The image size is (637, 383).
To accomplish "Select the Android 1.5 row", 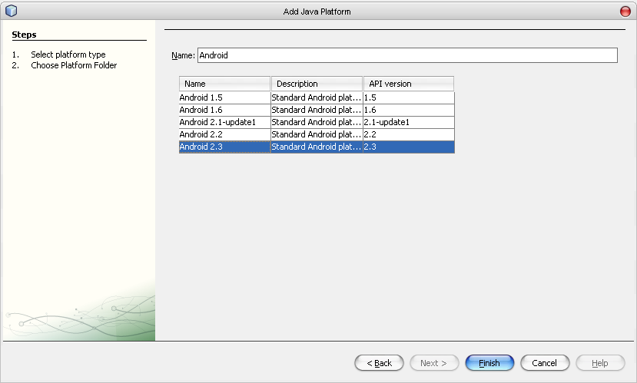I will coord(224,97).
